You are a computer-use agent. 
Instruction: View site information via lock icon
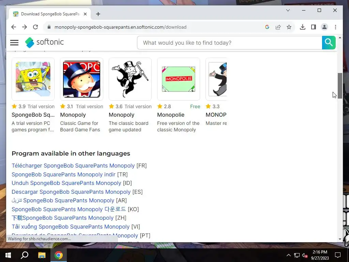pyautogui.click(x=49, y=27)
